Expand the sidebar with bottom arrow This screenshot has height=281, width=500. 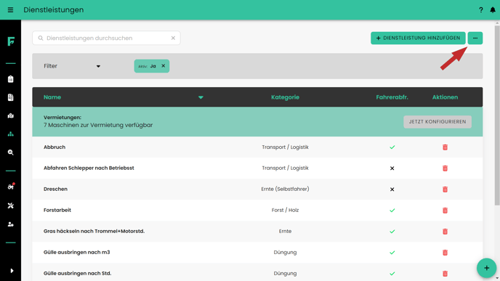pos(12,271)
